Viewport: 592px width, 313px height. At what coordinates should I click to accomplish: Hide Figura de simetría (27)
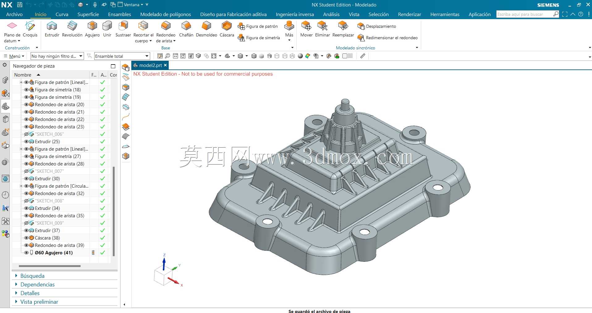coord(26,156)
